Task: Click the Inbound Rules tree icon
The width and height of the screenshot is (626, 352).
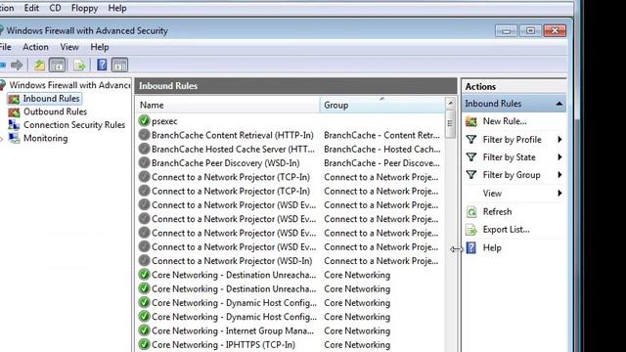Action: pyautogui.click(x=14, y=99)
